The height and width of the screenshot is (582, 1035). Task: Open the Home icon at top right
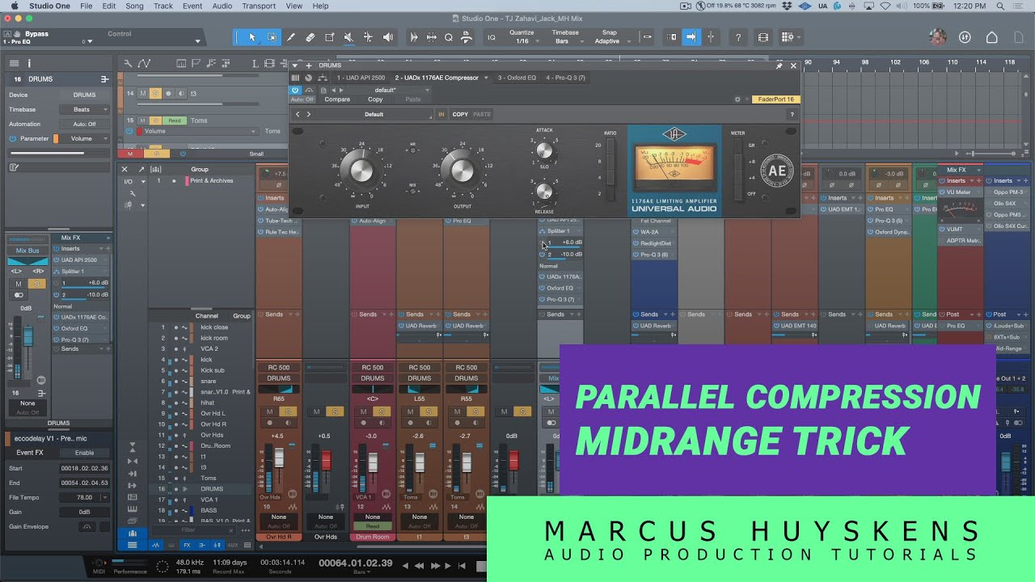coord(992,37)
